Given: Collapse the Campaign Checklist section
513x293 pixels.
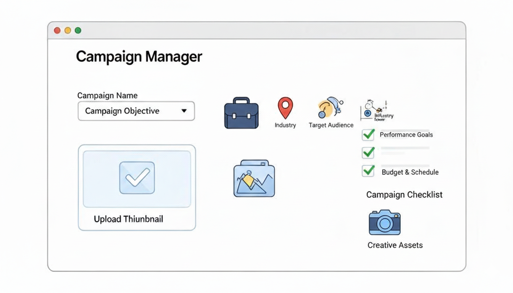Looking at the screenshot, I should pyautogui.click(x=404, y=195).
